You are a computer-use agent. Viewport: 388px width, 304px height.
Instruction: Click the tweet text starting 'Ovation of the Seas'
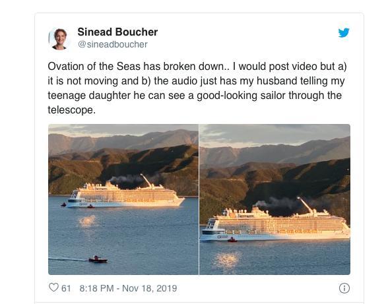[x=197, y=88]
